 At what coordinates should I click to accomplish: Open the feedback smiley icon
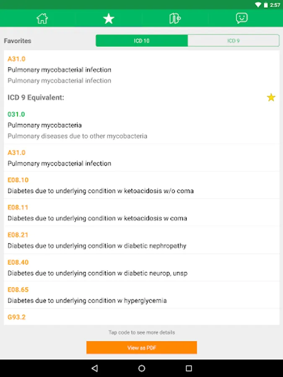pyautogui.click(x=241, y=18)
